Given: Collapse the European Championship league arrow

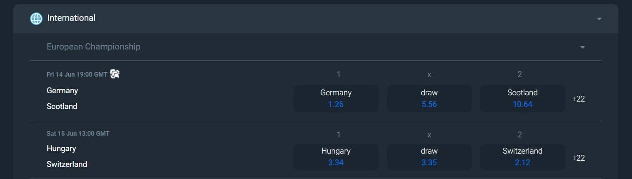Looking at the screenshot, I should pyautogui.click(x=582, y=47).
